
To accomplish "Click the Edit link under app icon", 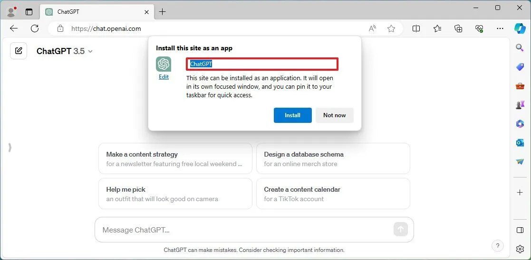I will click(x=164, y=77).
